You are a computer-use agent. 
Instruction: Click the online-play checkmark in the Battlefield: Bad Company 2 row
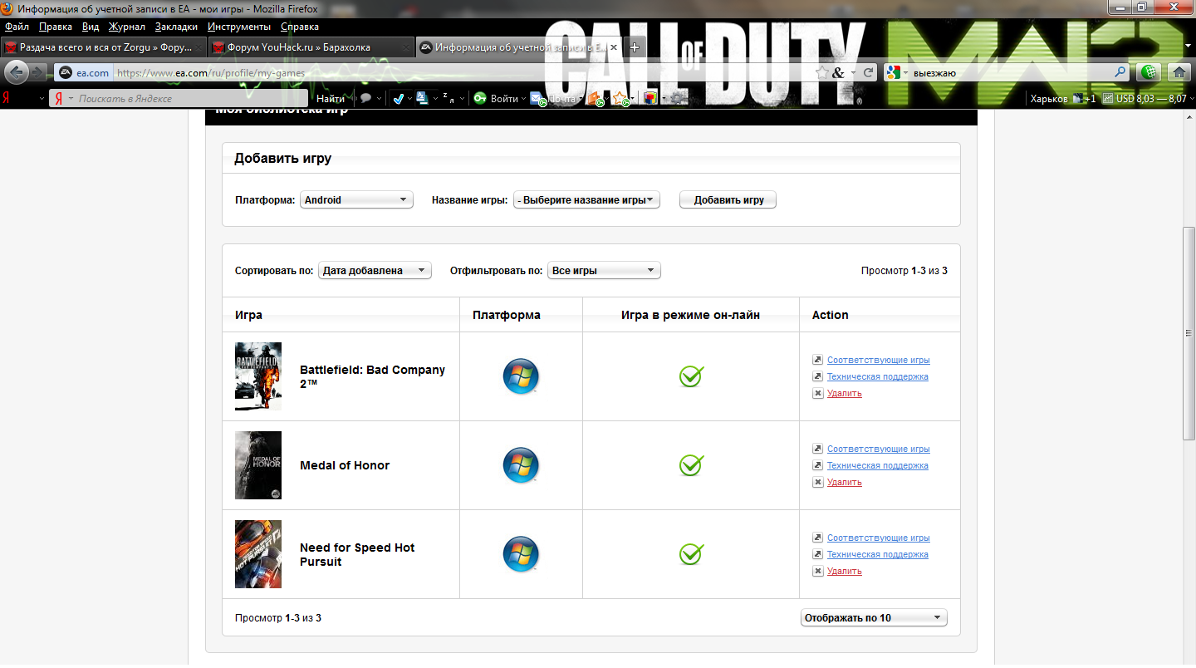tap(691, 376)
